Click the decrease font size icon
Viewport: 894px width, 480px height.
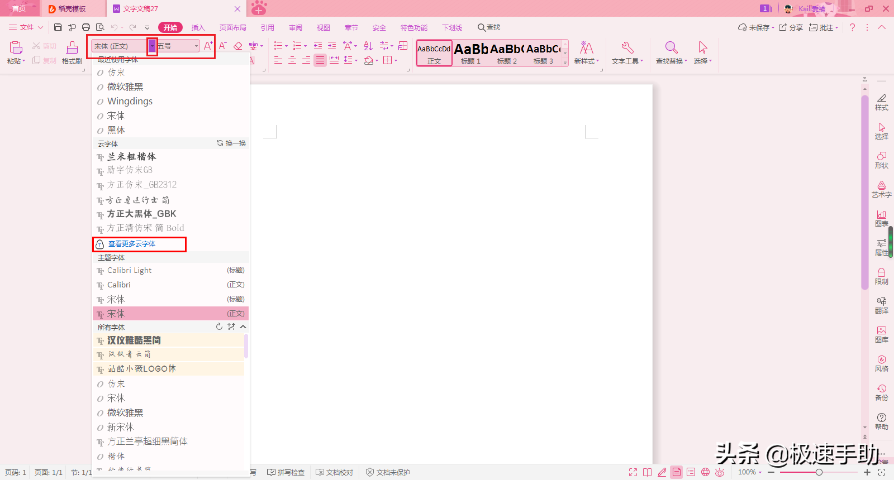pos(223,46)
